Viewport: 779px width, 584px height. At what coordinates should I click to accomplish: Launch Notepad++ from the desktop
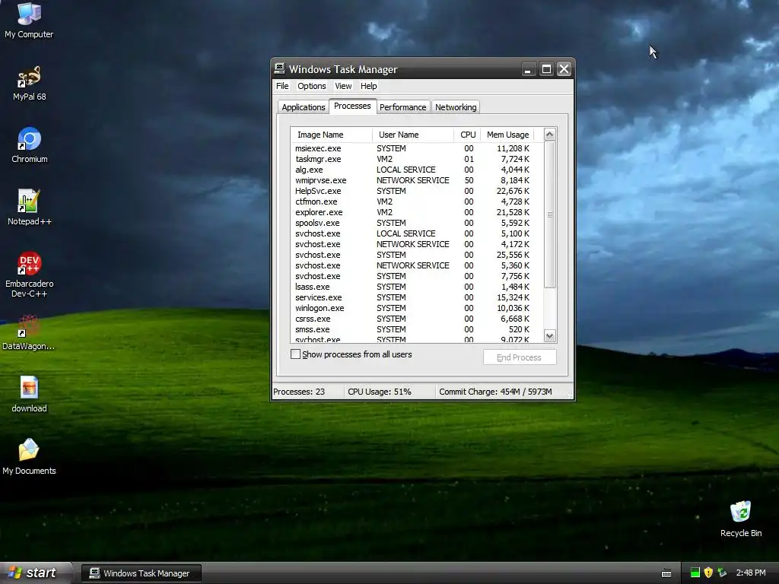(x=29, y=208)
